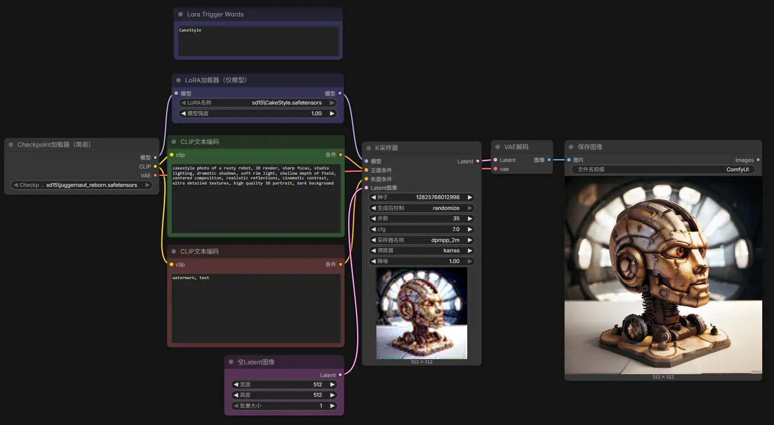Screen dimensions: 774x425
Task: Click the Checkpoint loader 模型 output socket
Action: coord(155,158)
